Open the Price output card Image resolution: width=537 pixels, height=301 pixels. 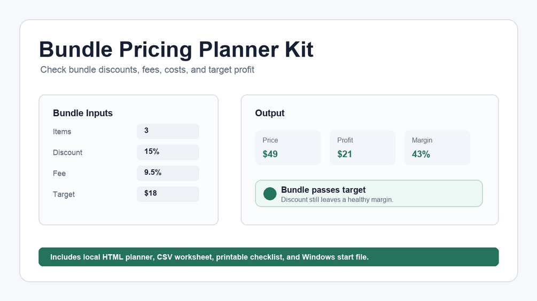point(288,148)
